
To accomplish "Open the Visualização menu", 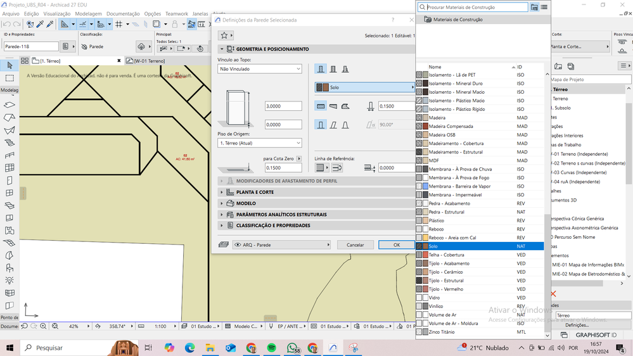I will pyautogui.click(x=57, y=14).
